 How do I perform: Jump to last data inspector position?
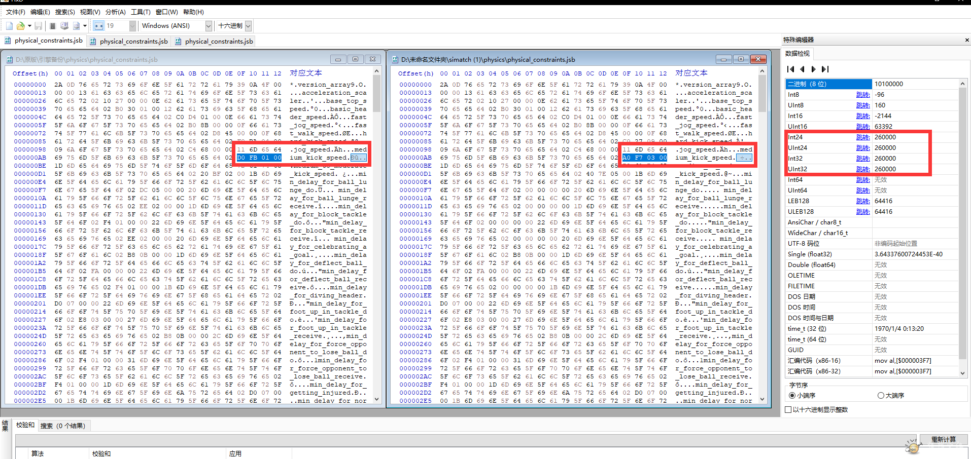[825, 69]
